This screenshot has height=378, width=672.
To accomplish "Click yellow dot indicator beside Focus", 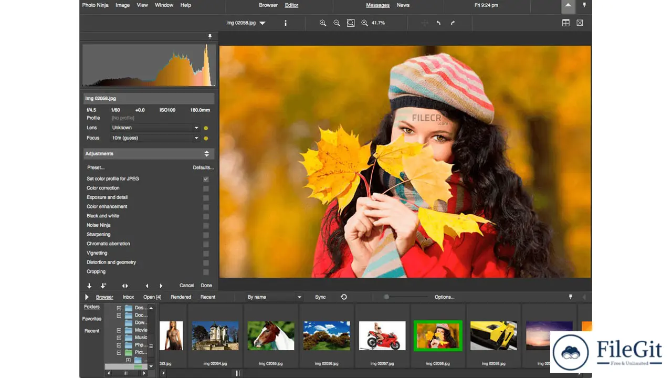I will [x=206, y=139].
